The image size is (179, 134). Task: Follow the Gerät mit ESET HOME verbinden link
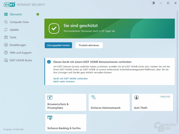pos(70,78)
